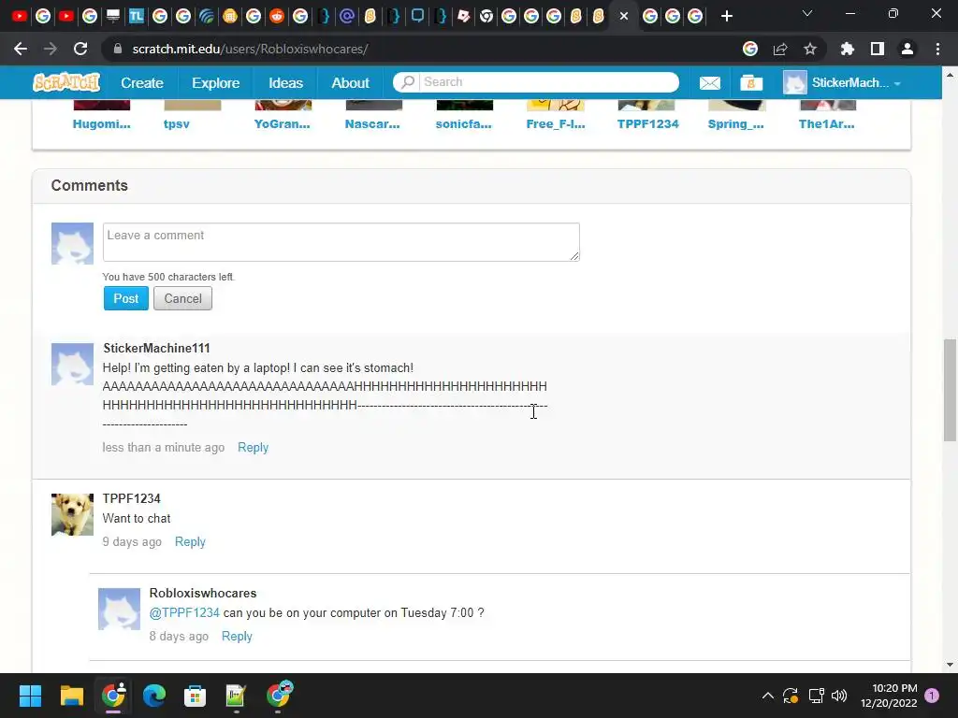Click the volume icon in system tray
This screenshot has height=718, width=958.
[839, 696]
